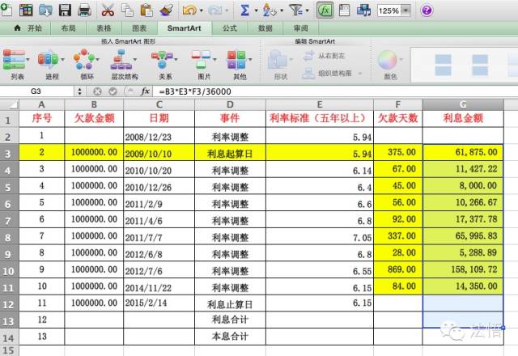The image size is (518, 356).
Task: Copy selection with the Copy icon
Action: pyautogui.click(x=127, y=11)
